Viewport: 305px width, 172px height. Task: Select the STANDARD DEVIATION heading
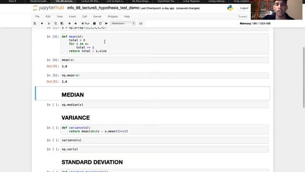click(92, 162)
